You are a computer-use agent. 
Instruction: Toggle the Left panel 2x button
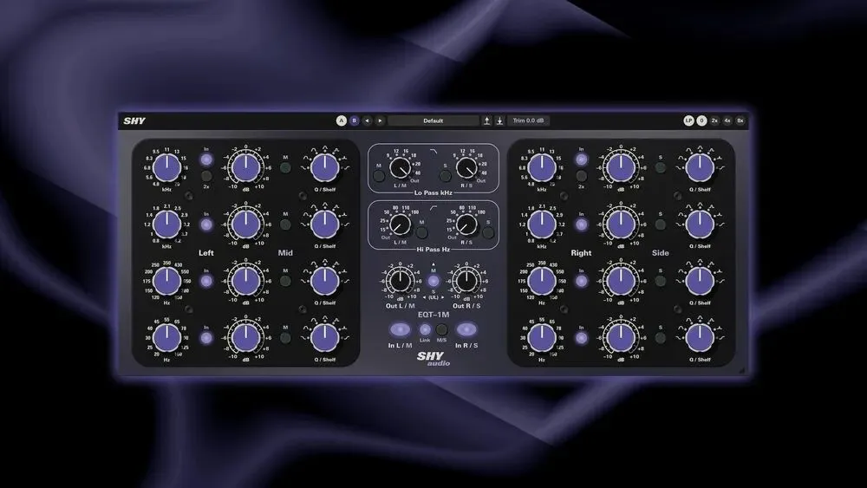click(206, 176)
